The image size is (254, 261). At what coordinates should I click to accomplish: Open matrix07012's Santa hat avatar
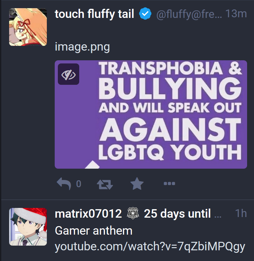click(x=28, y=227)
